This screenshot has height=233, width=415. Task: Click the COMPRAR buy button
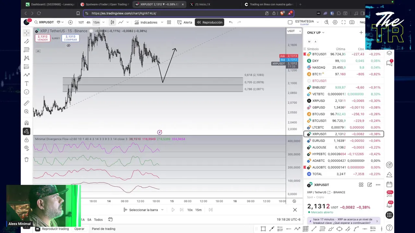70,38
